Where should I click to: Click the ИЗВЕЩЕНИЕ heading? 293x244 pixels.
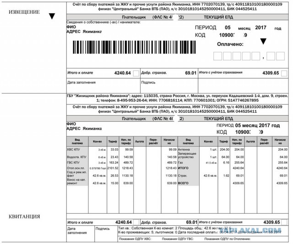(24, 12)
